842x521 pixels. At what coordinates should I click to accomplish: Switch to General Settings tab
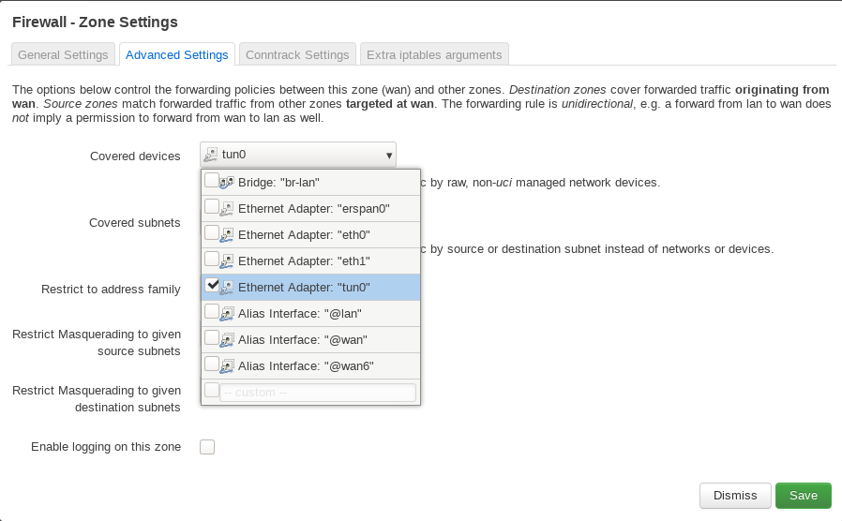coord(63,54)
